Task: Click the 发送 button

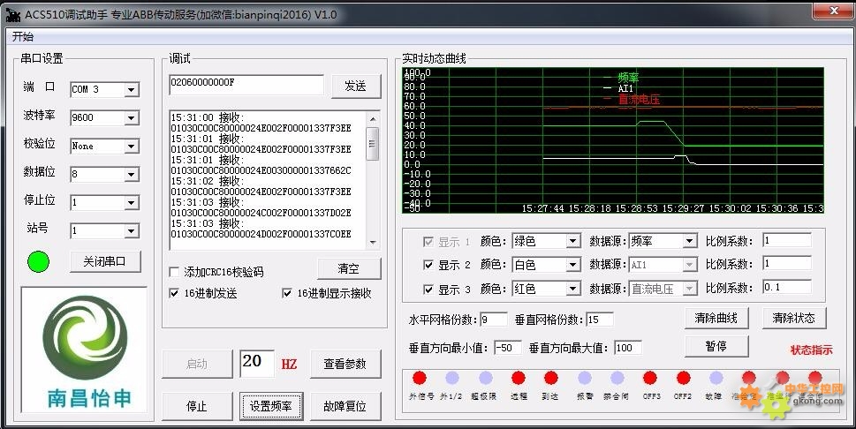Action: 356,87
